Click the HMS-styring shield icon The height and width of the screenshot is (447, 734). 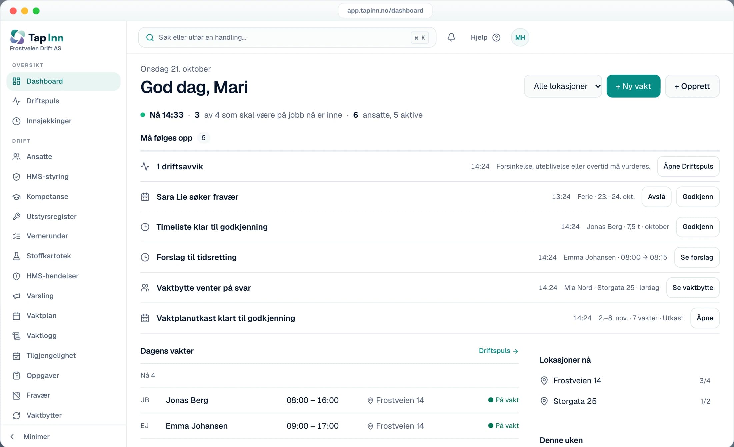pos(16,177)
